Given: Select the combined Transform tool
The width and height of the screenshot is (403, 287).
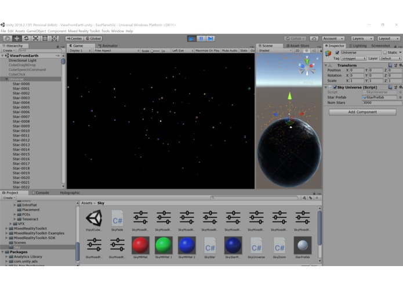Looking at the screenshot, I should point(55,38).
